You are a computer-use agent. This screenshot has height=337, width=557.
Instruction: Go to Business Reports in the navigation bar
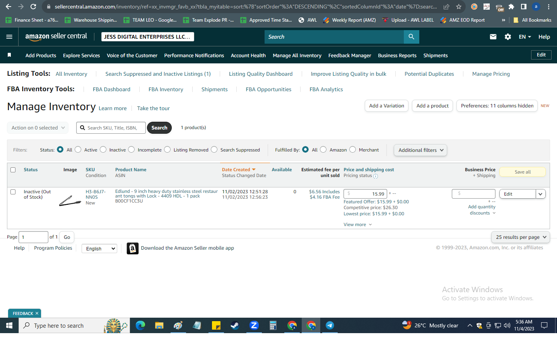(397, 55)
